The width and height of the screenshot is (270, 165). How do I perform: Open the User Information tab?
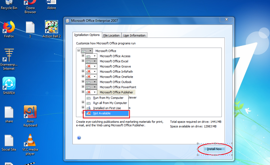(x=134, y=35)
